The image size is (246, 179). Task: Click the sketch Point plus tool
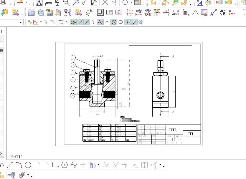pos(83,165)
